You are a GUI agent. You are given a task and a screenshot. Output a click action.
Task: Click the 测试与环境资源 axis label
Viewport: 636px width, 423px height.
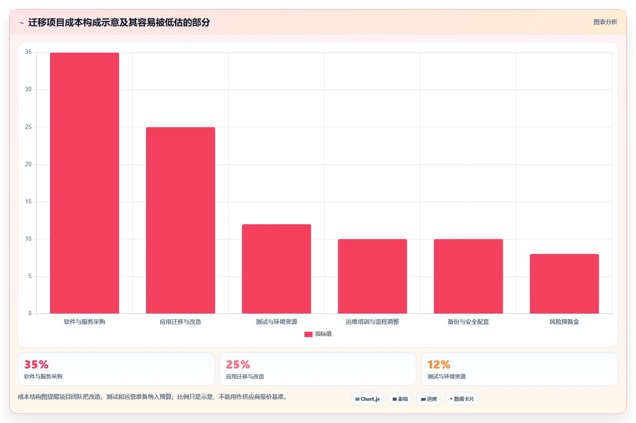(276, 322)
